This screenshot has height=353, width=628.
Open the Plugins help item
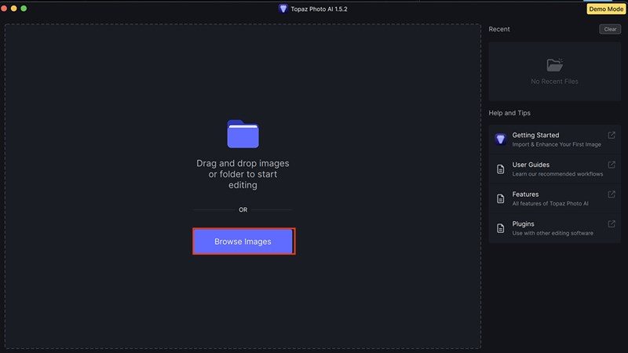(x=554, y=228)
